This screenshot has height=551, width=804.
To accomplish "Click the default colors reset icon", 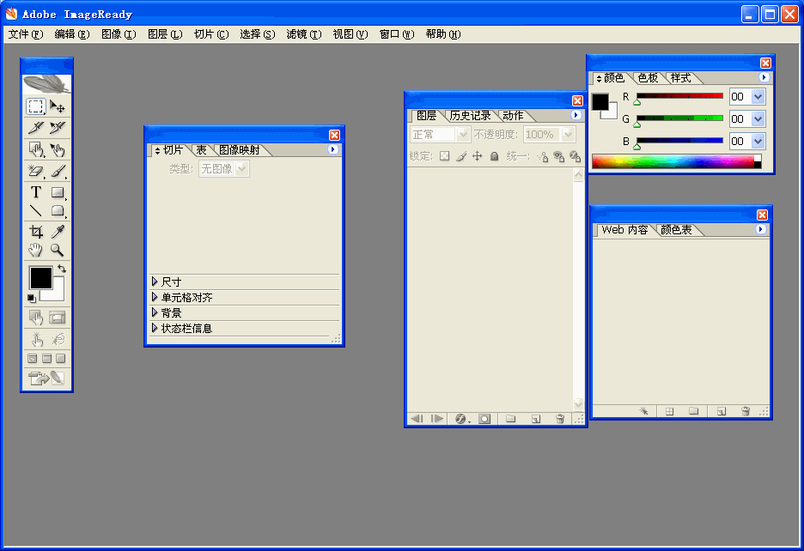I will click(x=32, y=298).
